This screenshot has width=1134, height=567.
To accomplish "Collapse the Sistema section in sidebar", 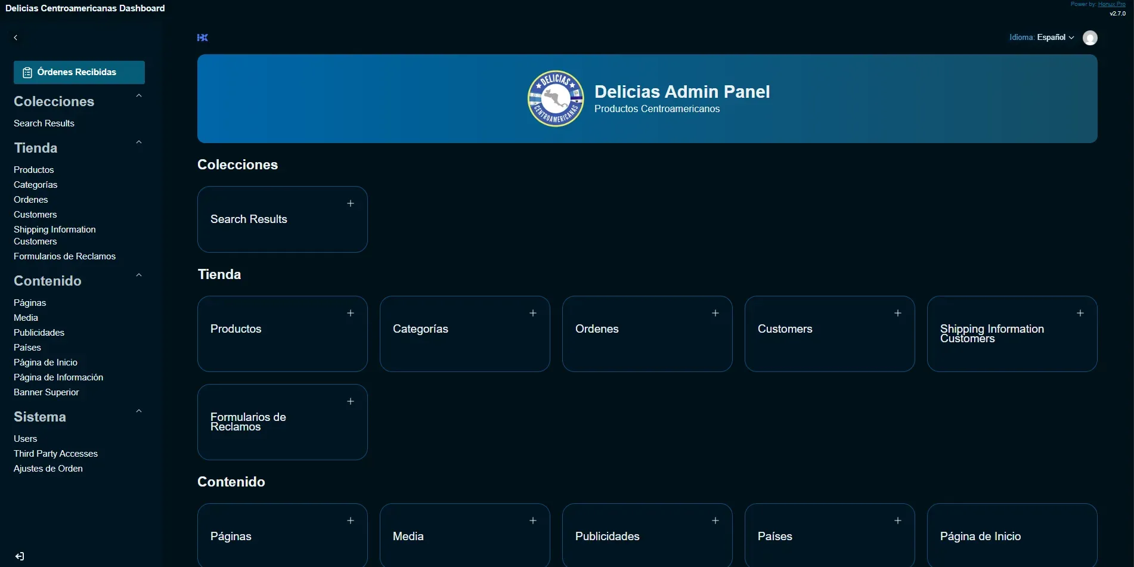I will (138, 410).
